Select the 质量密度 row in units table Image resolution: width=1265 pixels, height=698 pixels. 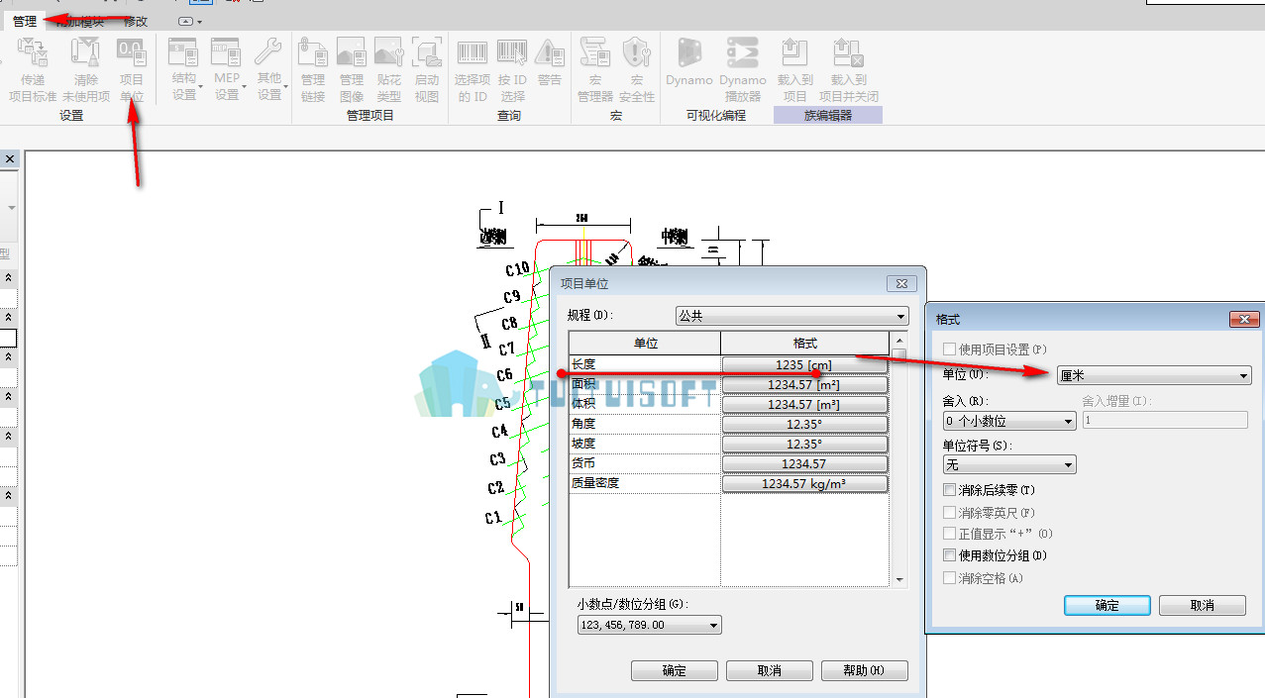coord(645,483)
